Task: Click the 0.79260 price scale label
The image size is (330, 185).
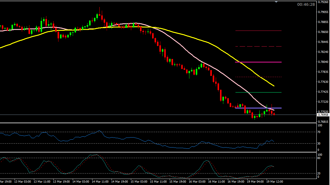Action: click(323, 2)
